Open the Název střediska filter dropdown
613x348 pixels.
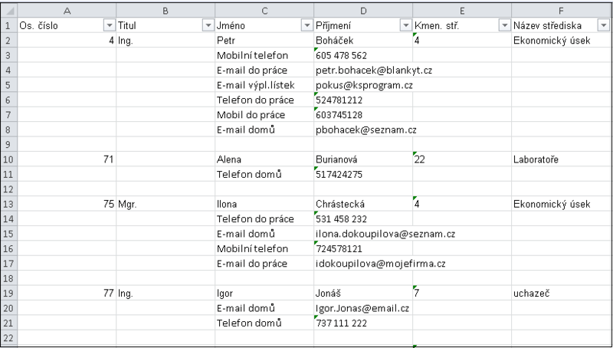603,25
